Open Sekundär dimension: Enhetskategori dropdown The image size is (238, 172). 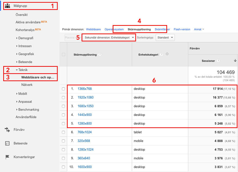coord(109,37)
